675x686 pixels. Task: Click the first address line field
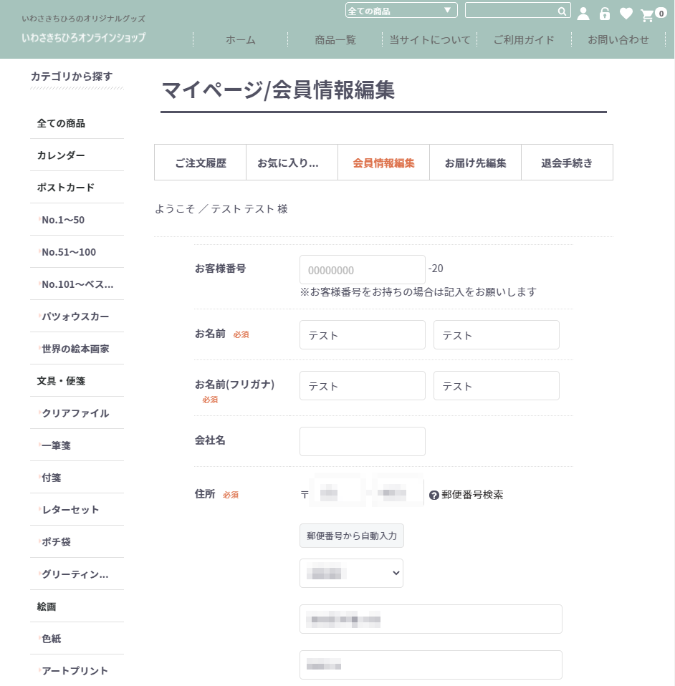[x=431, y=619]
